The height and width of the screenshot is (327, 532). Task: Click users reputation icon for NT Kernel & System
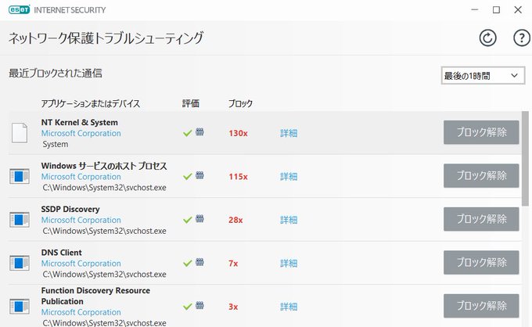click(x=199, y=132)
